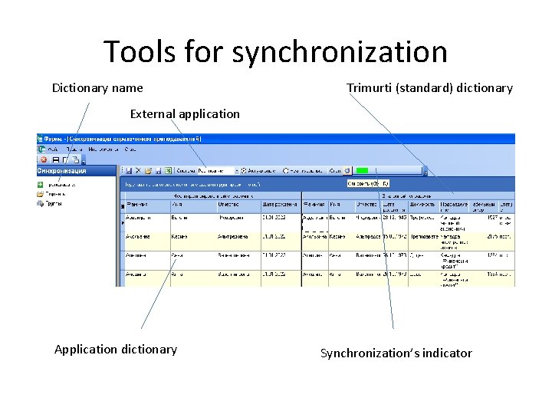Click the second floppy disk icon in grid toolbar

click(x=159, y=171)
